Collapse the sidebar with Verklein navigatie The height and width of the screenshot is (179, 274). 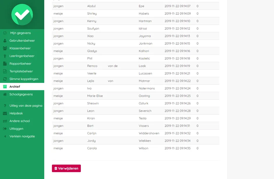22,136
